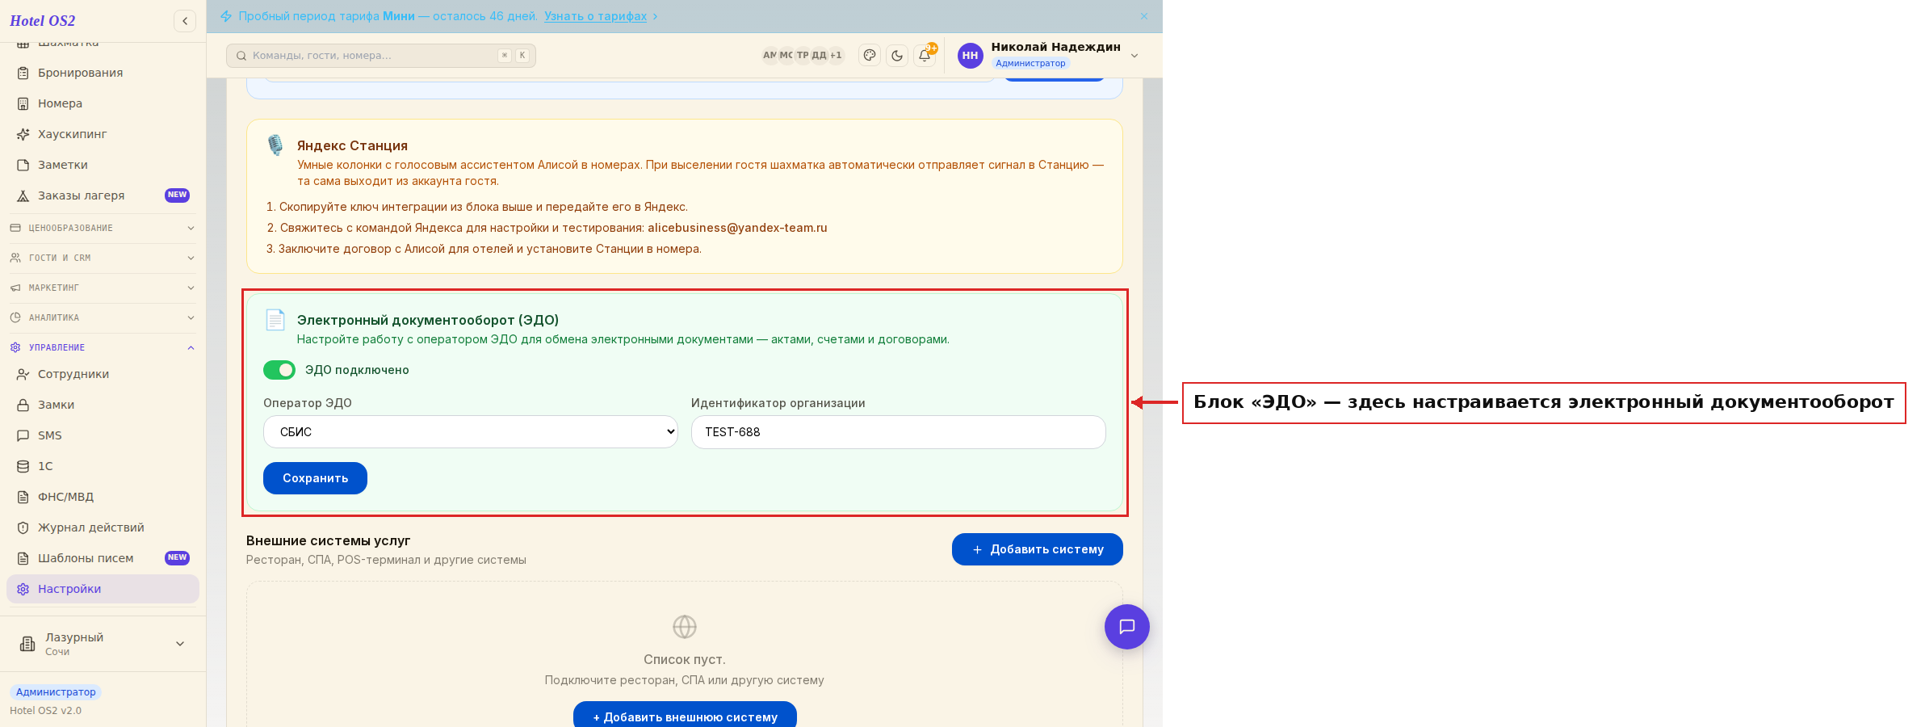1925x727 pixels.
Task: Open the palette theme icon in the header
Action: 870,55
